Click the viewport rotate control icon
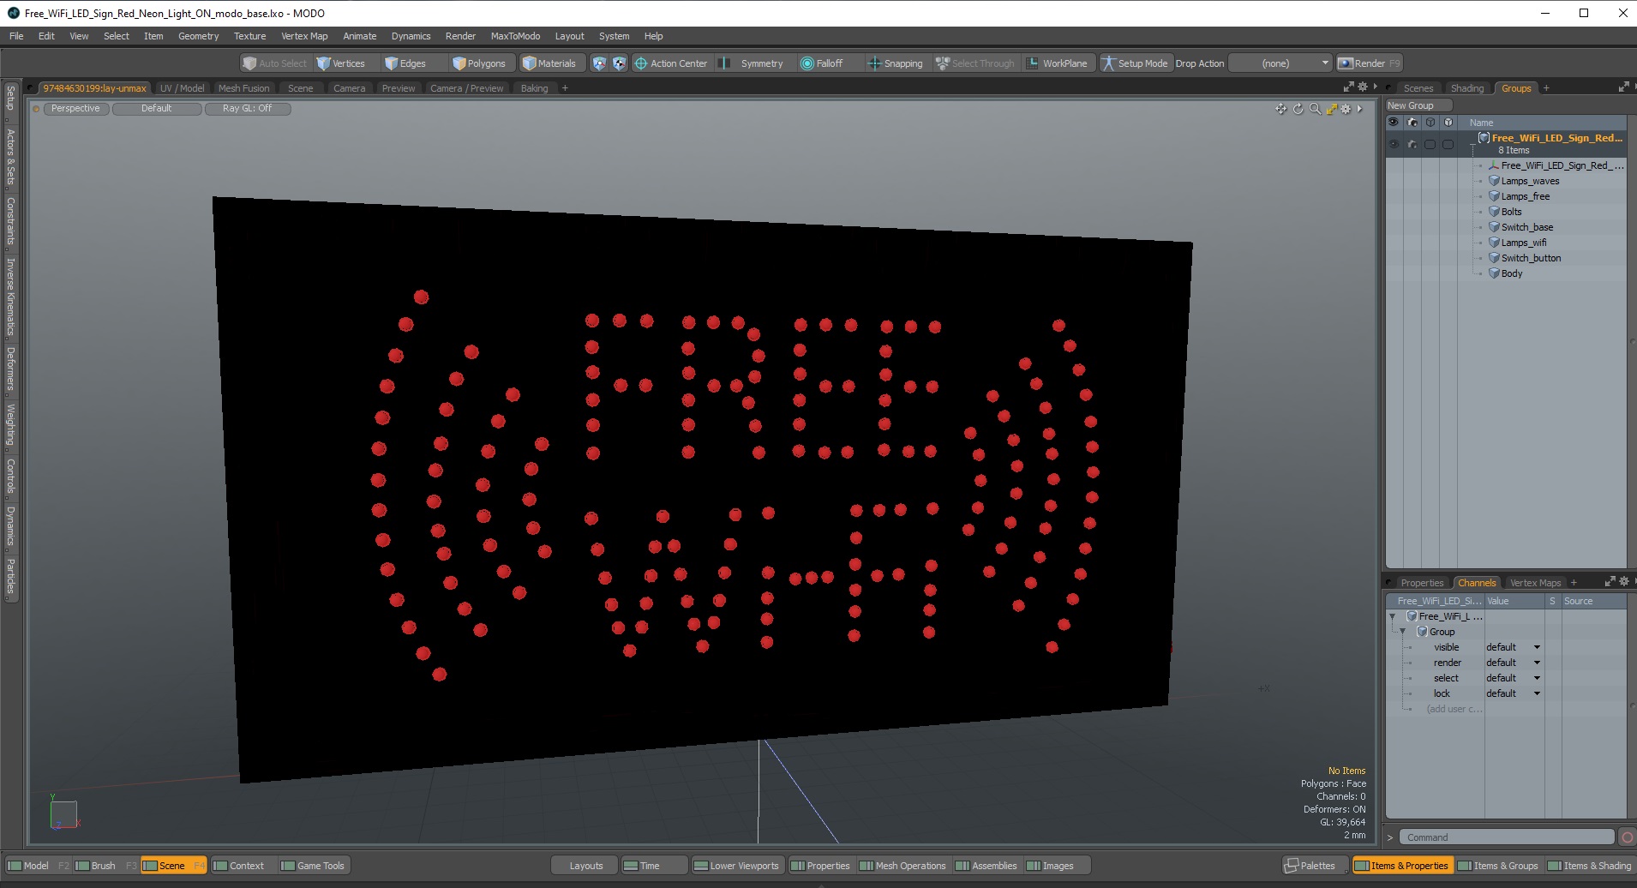Screen dimensions: 1637x888 (1298, 109)
